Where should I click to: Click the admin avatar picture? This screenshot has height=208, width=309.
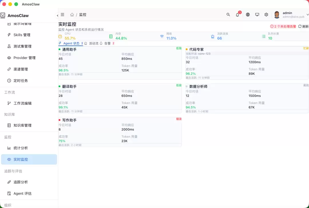click(277, 15)
